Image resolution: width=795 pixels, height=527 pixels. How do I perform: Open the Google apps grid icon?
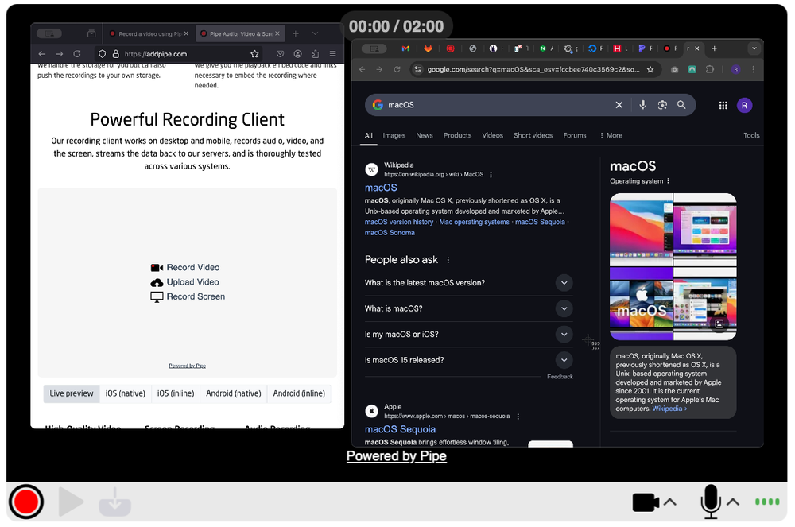pos(723,104)
